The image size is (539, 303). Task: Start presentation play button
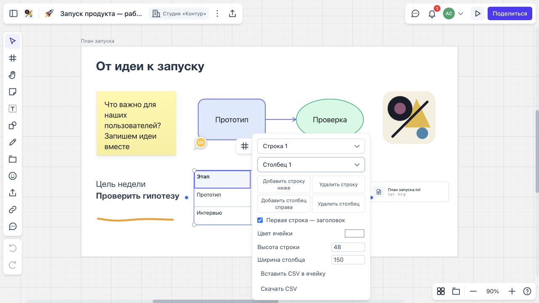coord(478,13)
